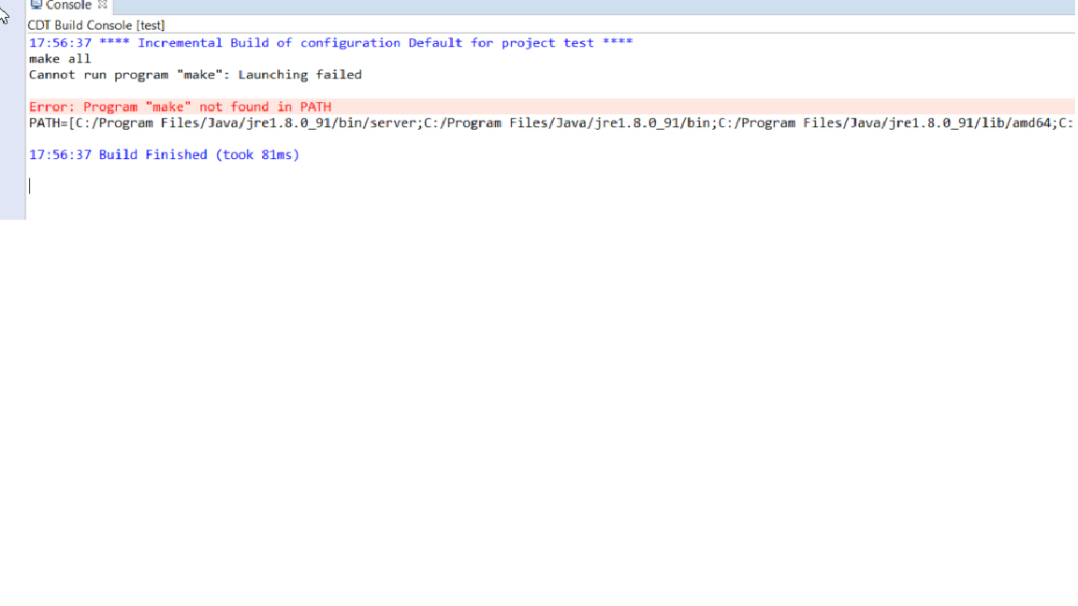Screen dimensions: 1078x606
Task: Click the "took 81ms" duration text
Action: point(257,155)
